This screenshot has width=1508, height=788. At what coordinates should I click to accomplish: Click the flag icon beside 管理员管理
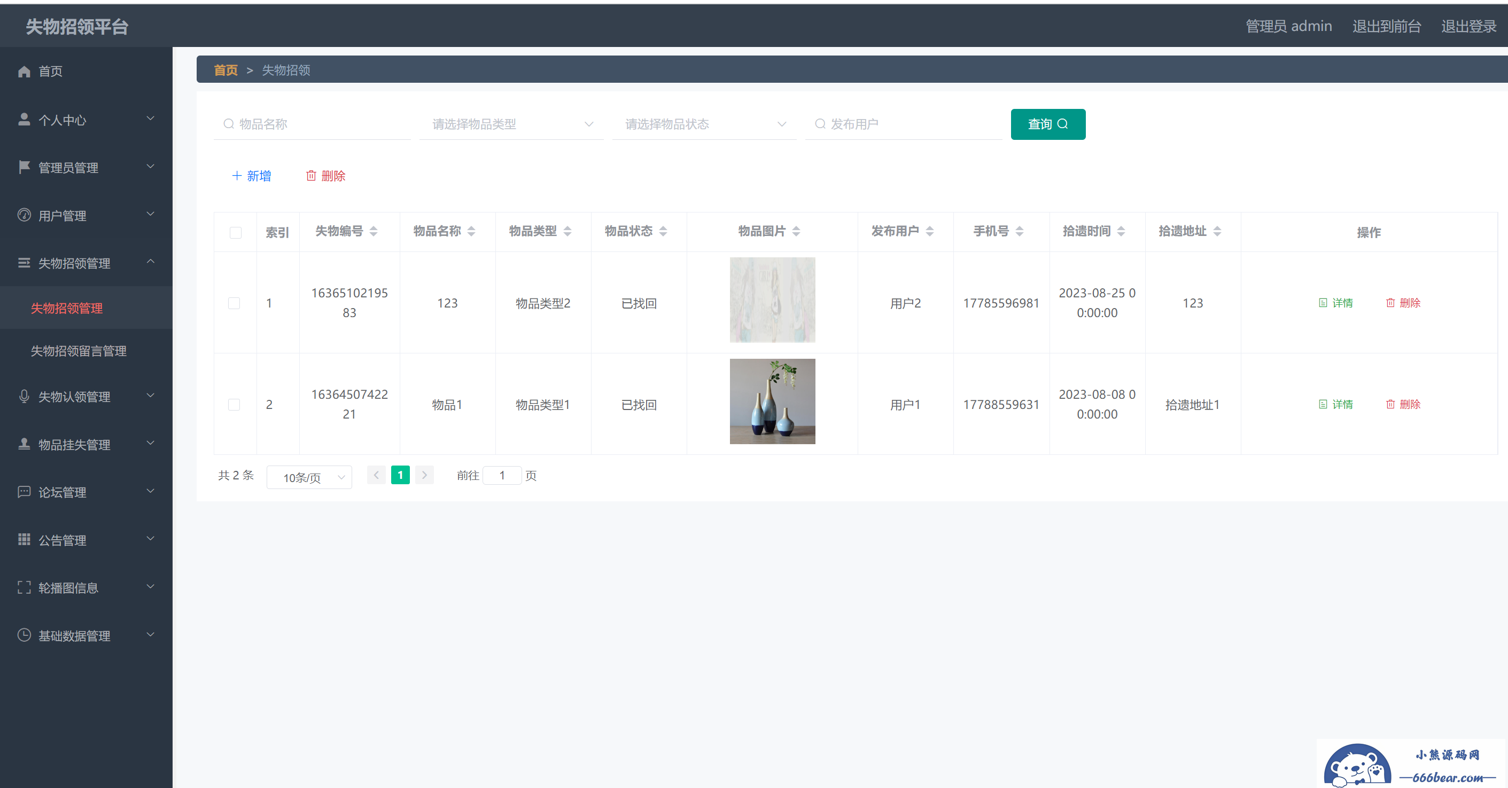[x=24, y=167]
